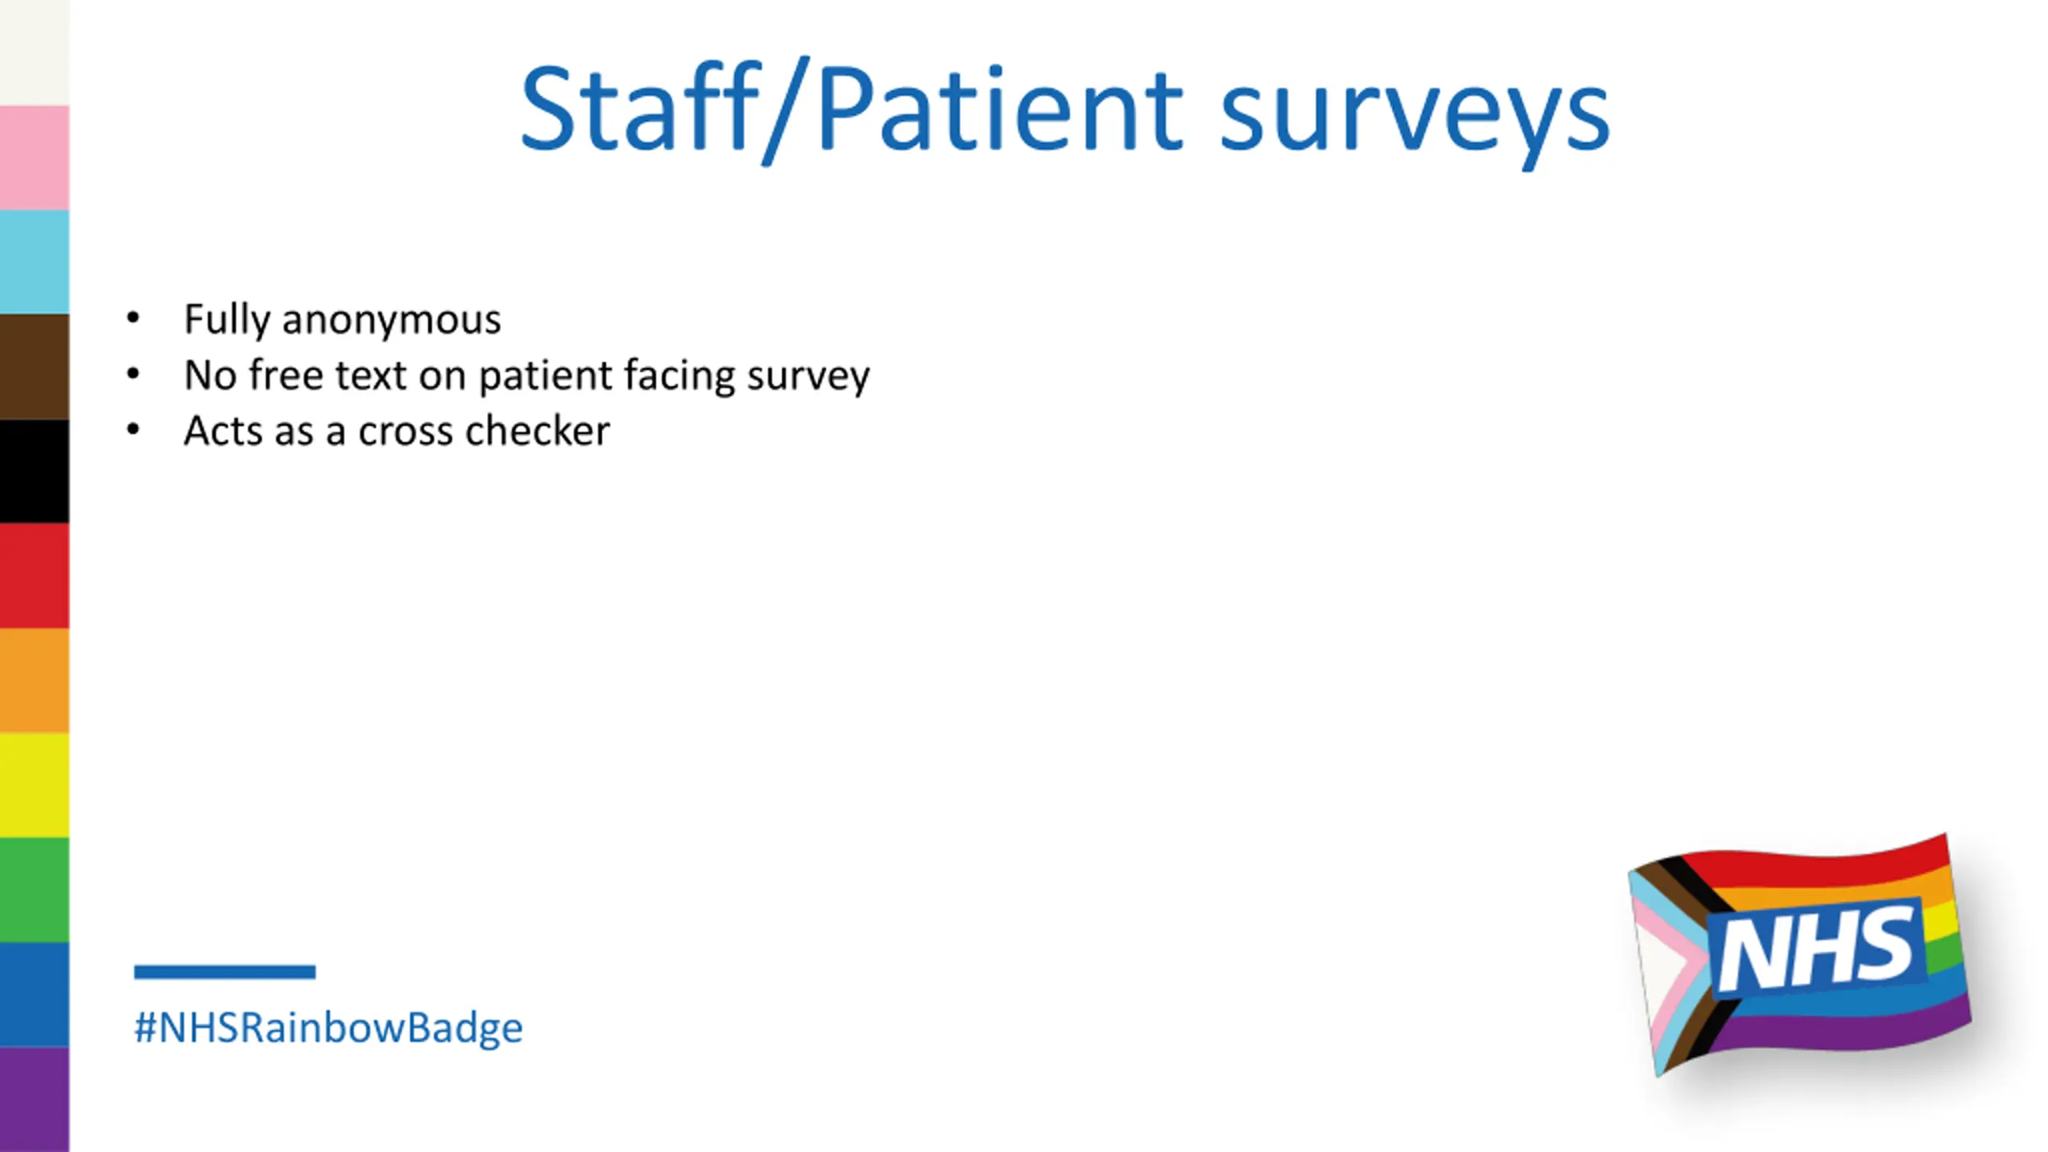Select 'No free text on patient facing survey' line

point(527,375)
